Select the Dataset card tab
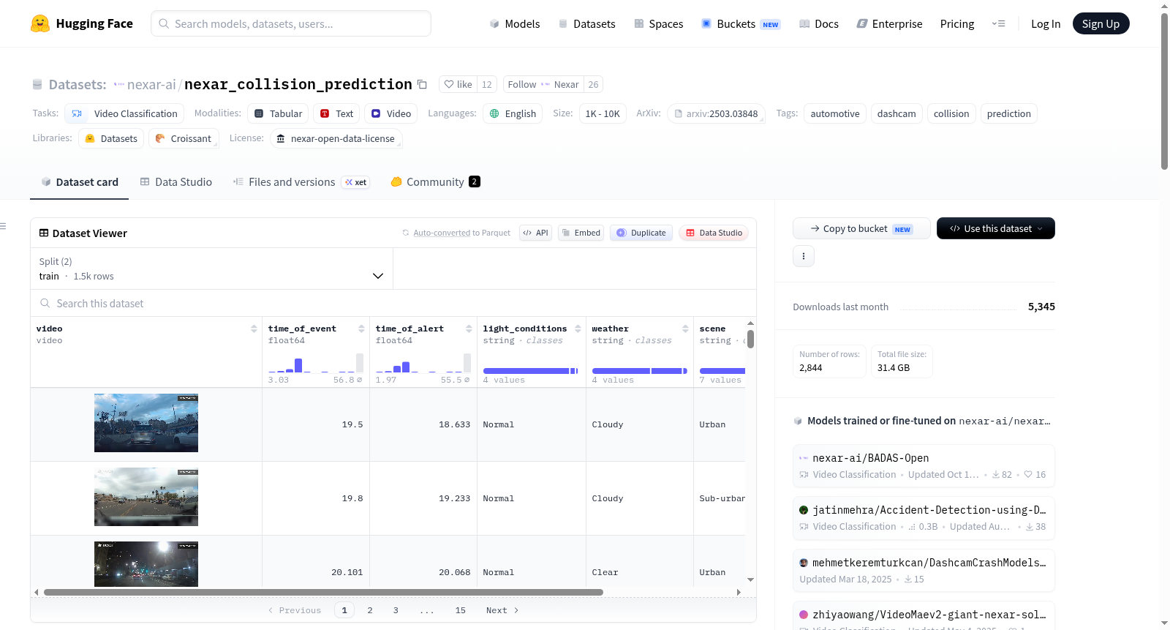Image resolution: width=1170 pixels, height=630 pixels. [80, 182]
